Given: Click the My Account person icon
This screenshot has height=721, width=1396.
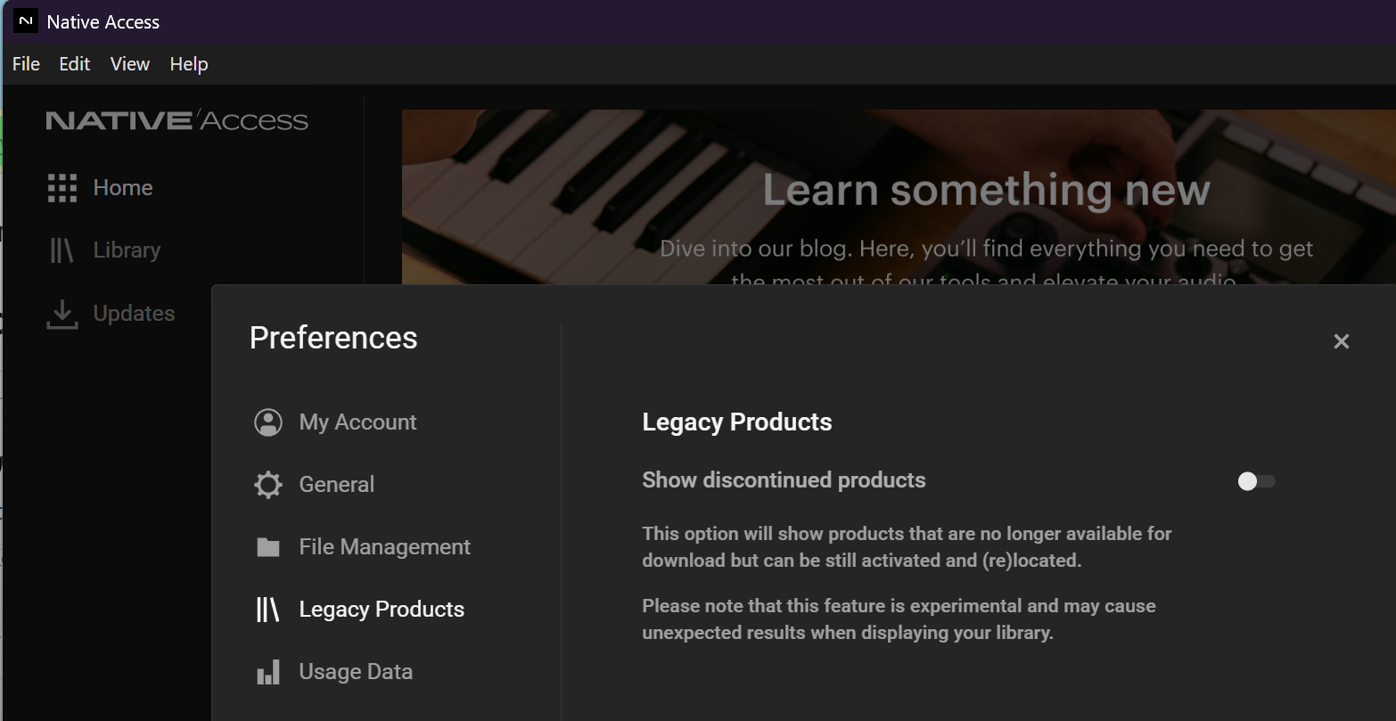Looking at the screenshot, I should point(268,422).
